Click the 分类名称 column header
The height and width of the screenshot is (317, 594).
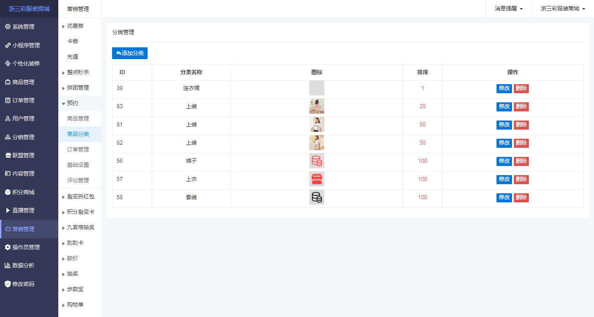(191, 72)
